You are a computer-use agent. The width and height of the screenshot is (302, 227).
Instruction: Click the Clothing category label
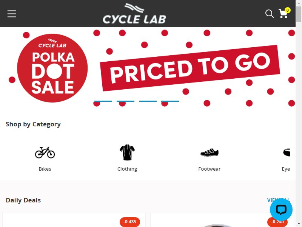127,169
